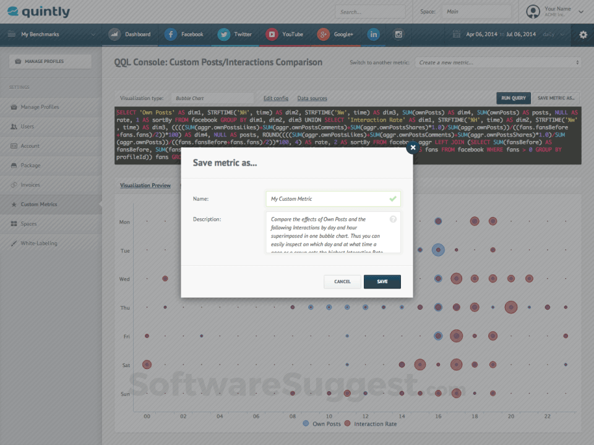This screenshot has height=445, width=594.
Task: Select the Google+ channel
Action: click(336, 35)
